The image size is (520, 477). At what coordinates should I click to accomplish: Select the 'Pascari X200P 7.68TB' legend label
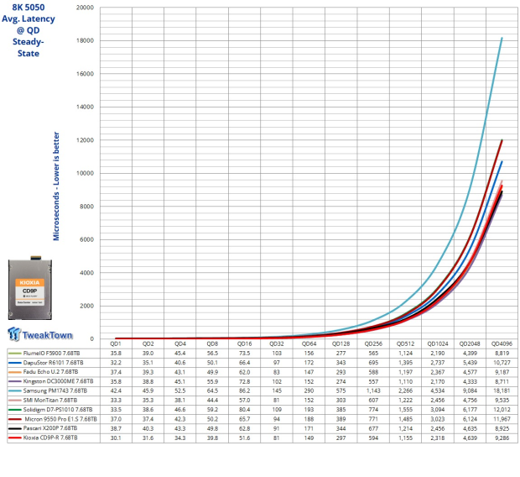pos(50,428)
